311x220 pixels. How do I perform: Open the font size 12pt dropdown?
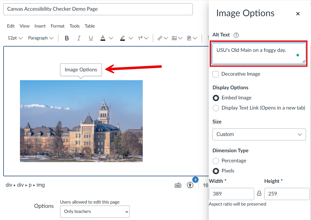[x=15, y=38]
